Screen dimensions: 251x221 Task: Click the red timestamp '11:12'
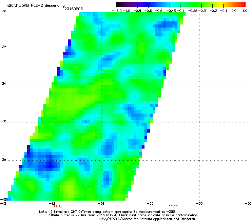[58, 206]
